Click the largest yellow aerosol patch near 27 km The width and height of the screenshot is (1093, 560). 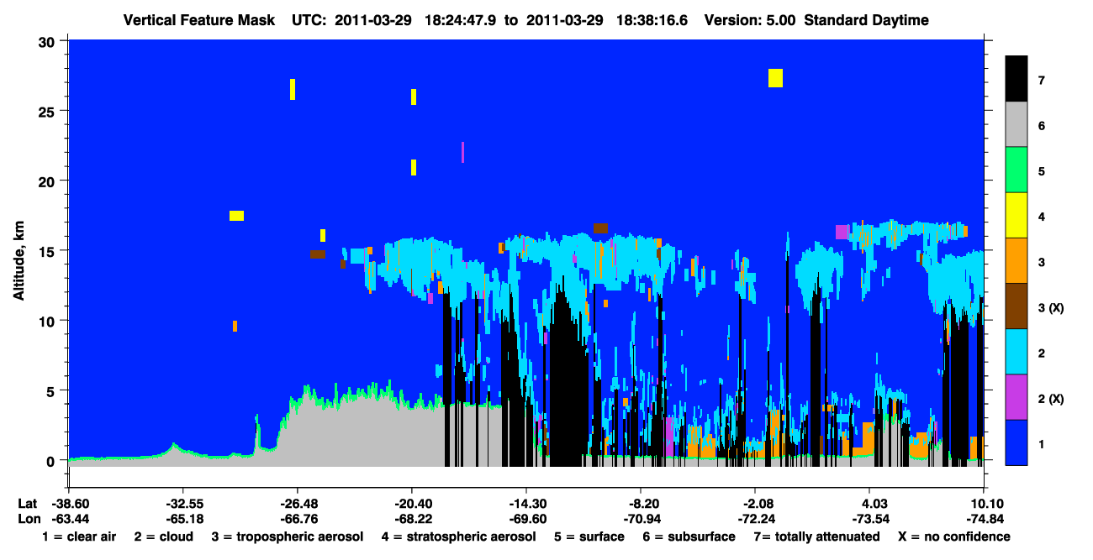click(x=775, y=77)
